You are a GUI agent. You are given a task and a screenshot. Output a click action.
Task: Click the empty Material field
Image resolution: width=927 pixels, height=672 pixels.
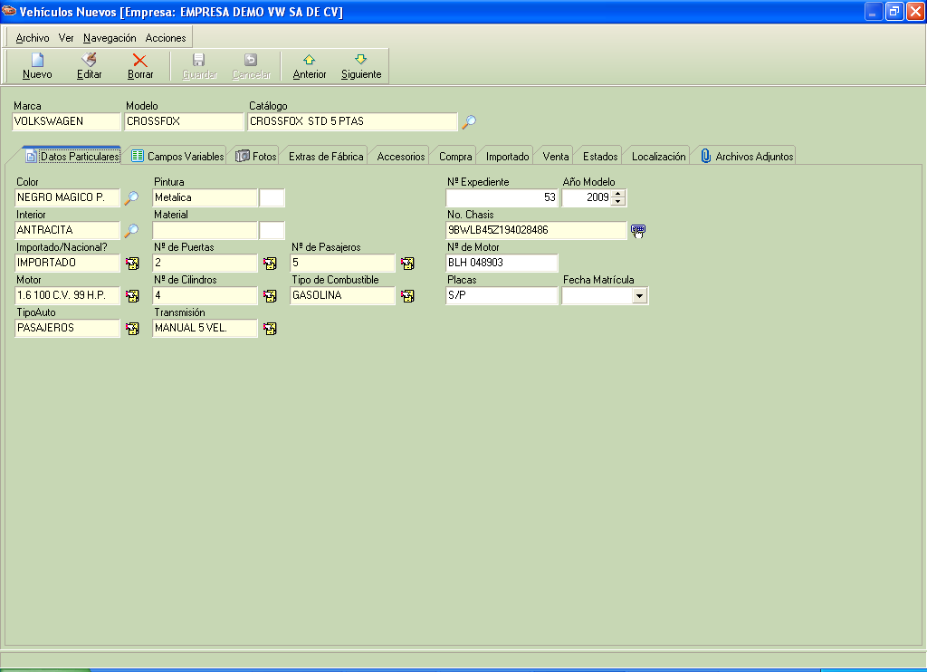pyautogui.click(x=205, y=230)
